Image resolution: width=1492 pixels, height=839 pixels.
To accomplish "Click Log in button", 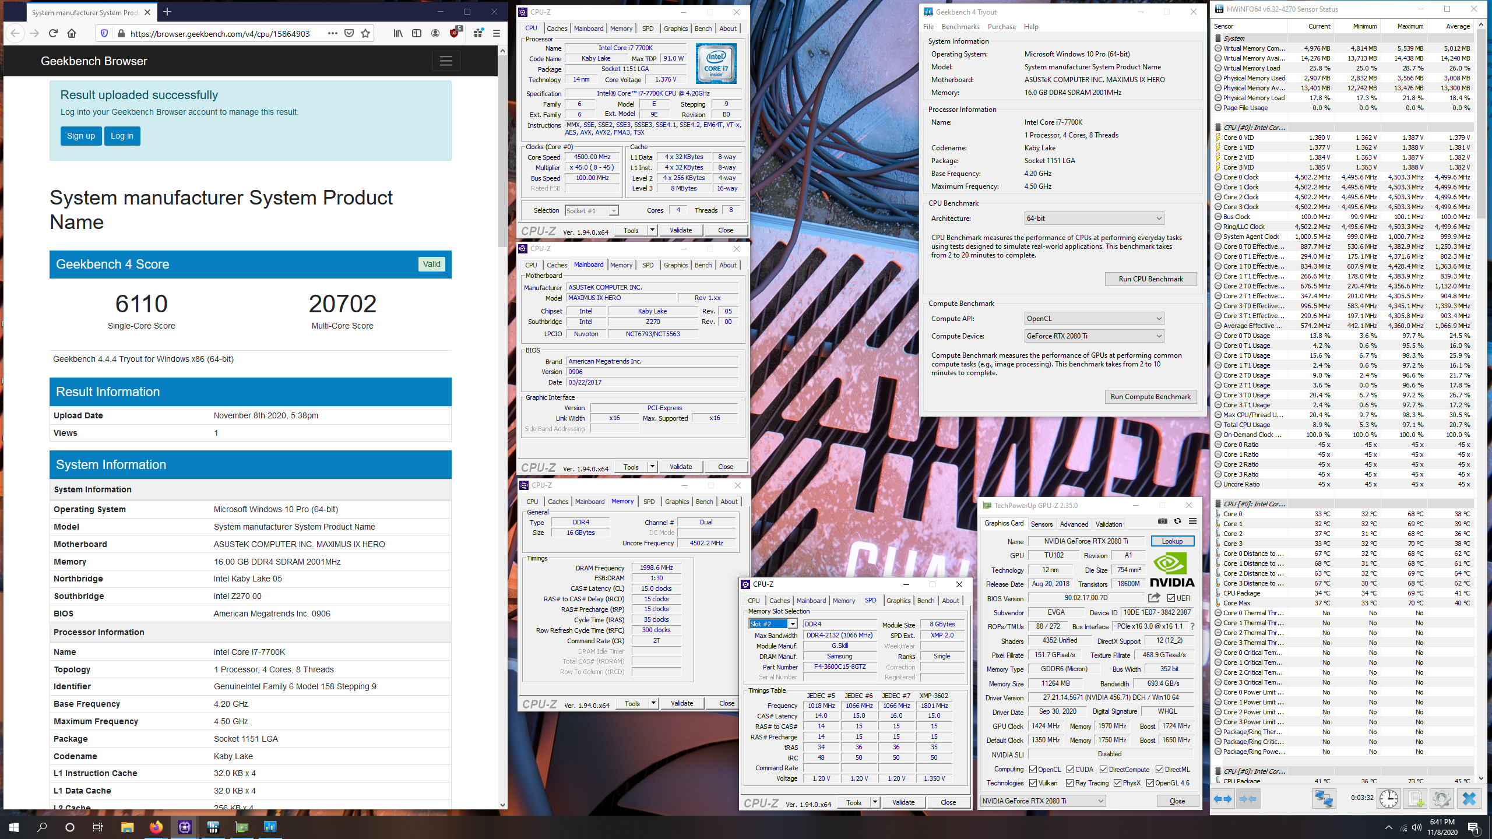I will click(122, 136).
